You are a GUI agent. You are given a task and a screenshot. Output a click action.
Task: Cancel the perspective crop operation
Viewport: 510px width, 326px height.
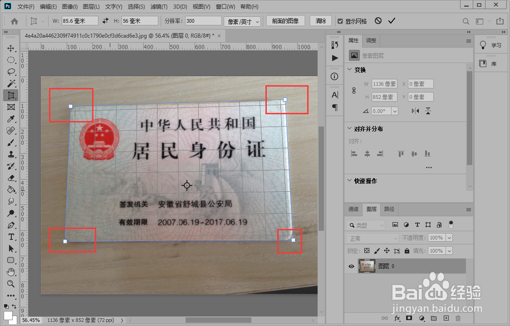coord(378,21)
